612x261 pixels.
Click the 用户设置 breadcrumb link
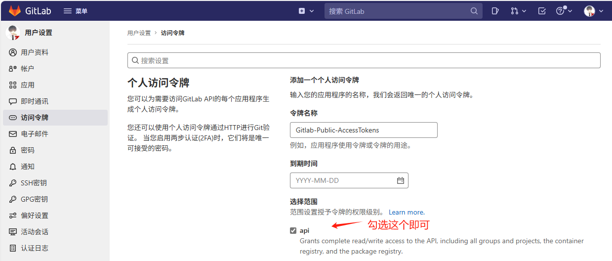pyautogui.click(x=139, y=33)
